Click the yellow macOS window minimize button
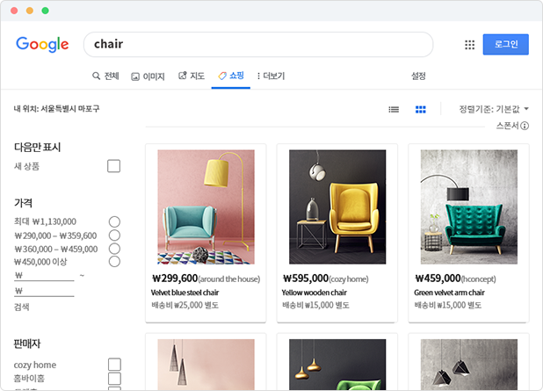The width and height of the screenshot is (543, 391). pos(30,11)
